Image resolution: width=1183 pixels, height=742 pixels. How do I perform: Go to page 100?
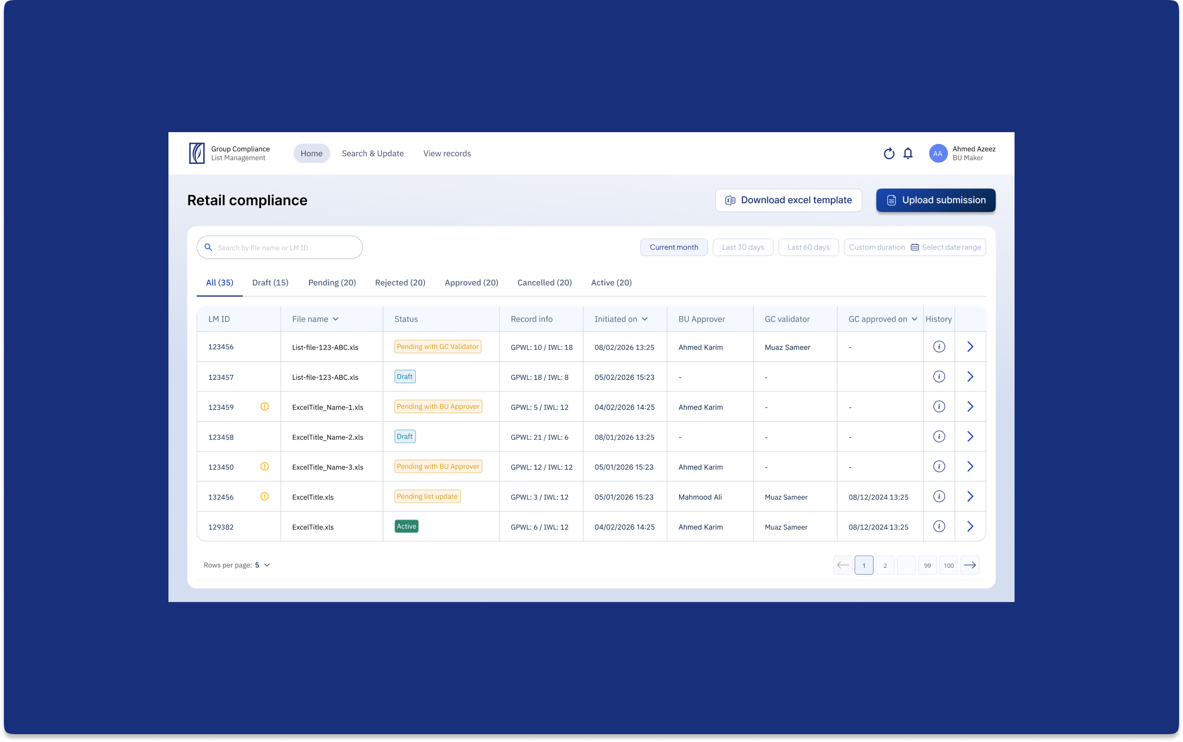coord(948,565)
